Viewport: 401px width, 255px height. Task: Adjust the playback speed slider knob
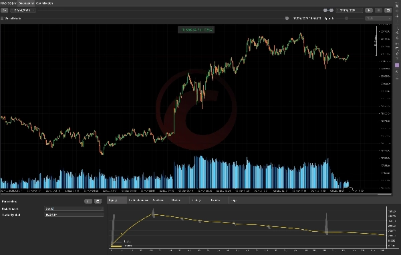[346, 19]
